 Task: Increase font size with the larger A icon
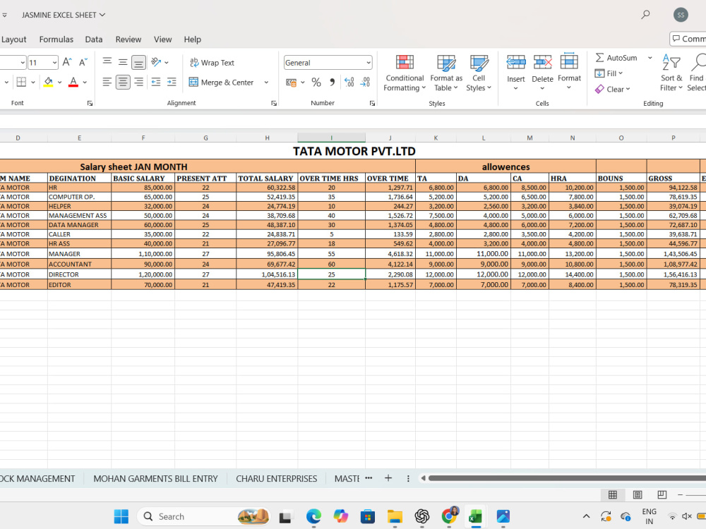[67, 62]
